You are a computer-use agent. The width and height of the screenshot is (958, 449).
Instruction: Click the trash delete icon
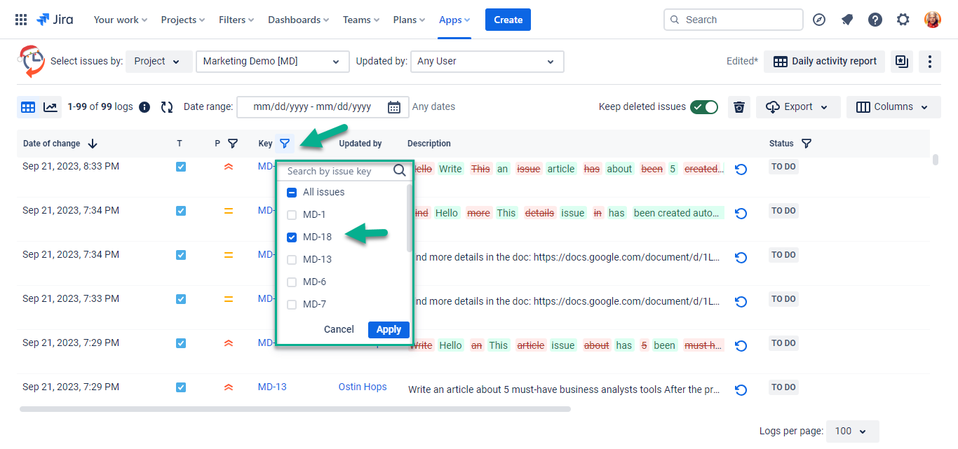[x=739, y=107]
